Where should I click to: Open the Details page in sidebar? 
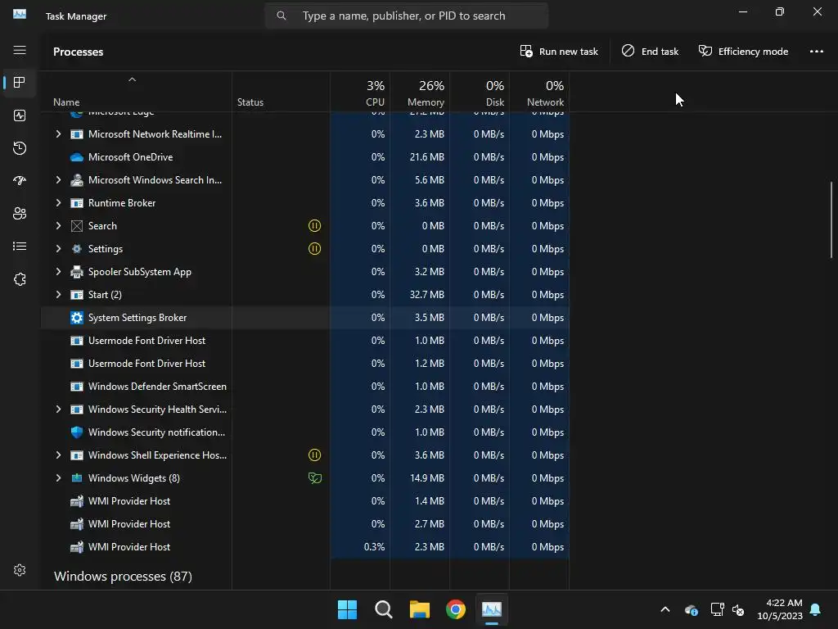pyautogui.click(x=20, y=246)
